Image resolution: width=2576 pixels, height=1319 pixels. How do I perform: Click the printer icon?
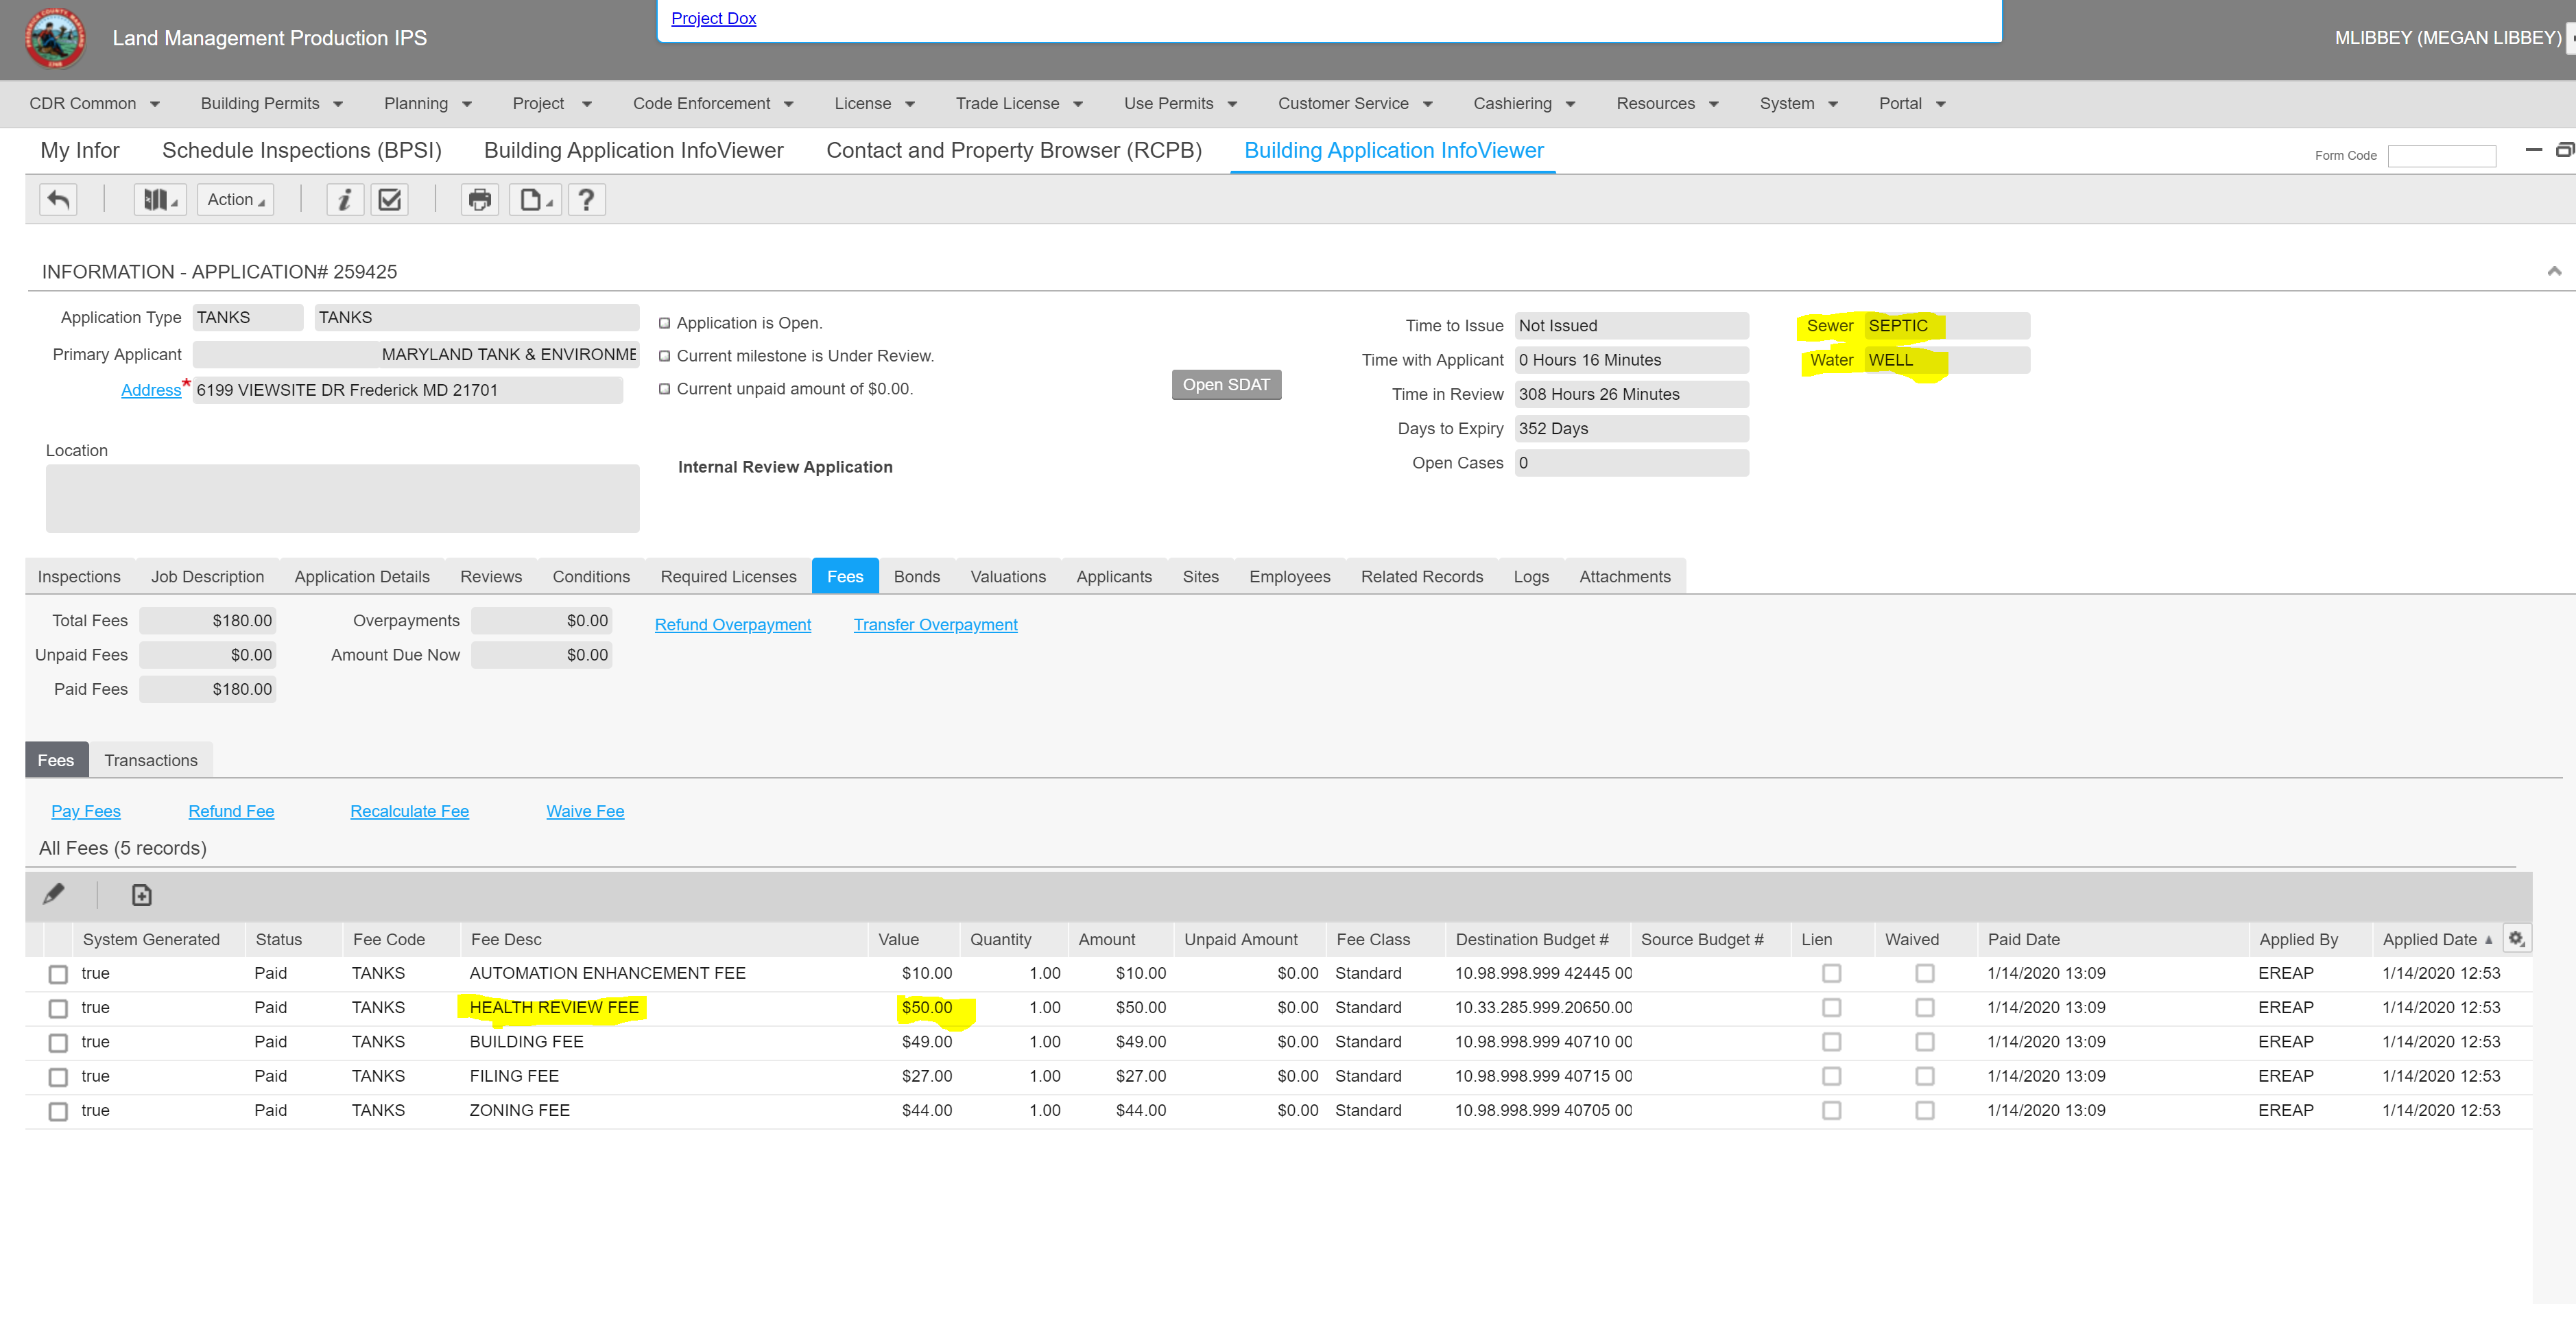(x=480, y=200)
